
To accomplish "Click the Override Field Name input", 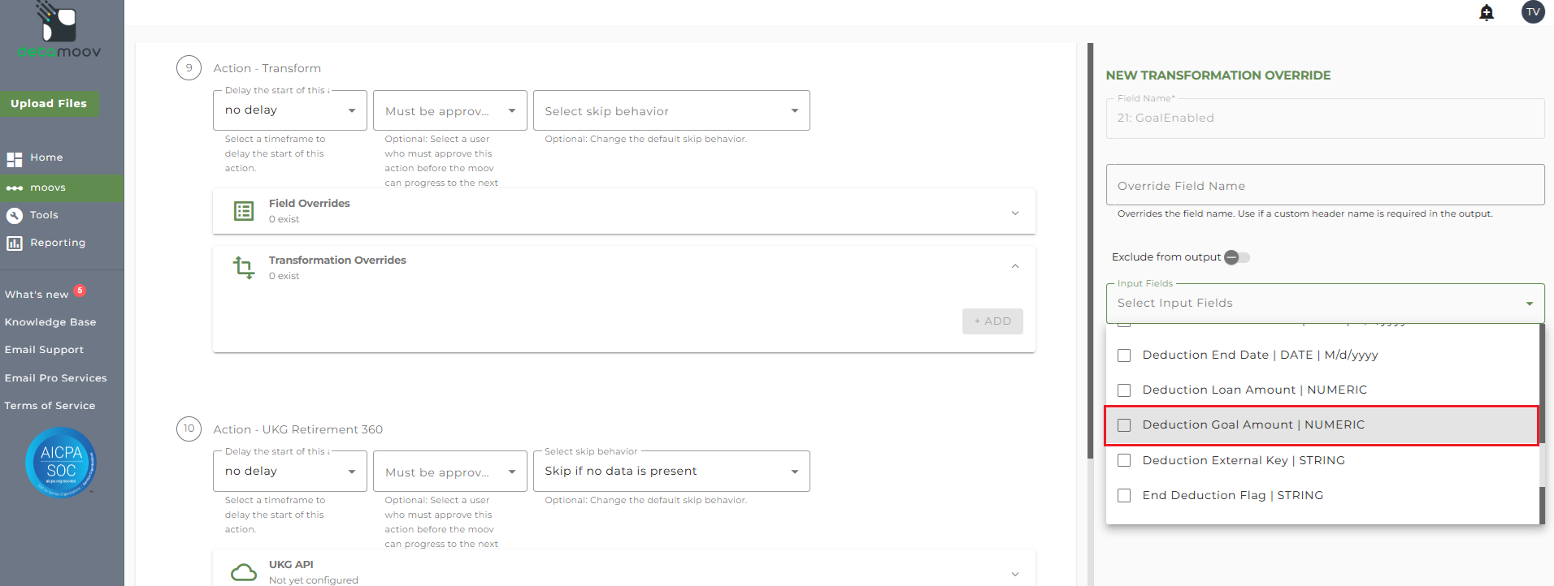I will pos(1325,186).
